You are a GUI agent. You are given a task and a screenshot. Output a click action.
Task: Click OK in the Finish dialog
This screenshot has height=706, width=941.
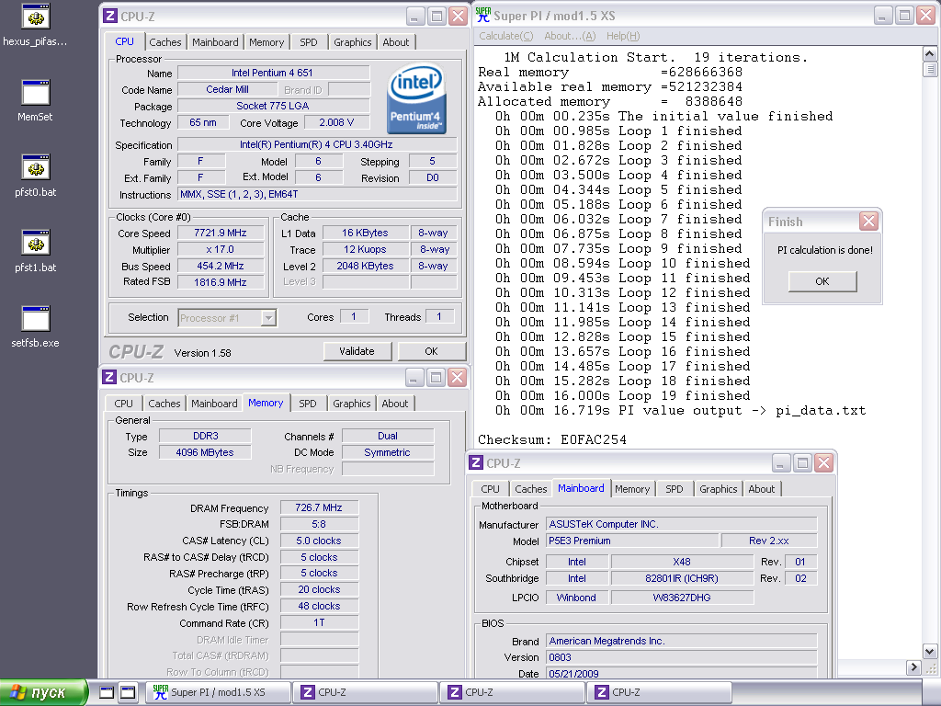(822, 281)
